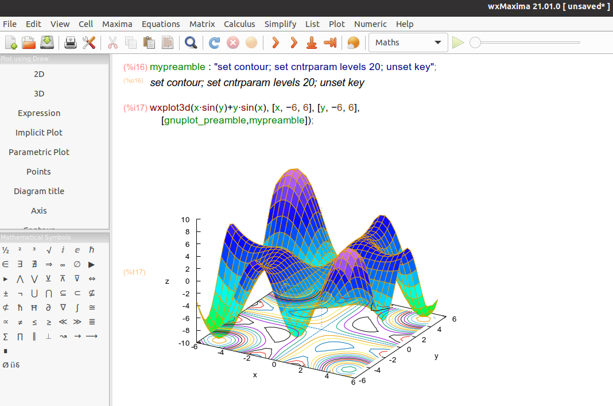613x406 pixels.
Task: Evaluate all cells until the horizontal cursor
Action: [311, 42]
